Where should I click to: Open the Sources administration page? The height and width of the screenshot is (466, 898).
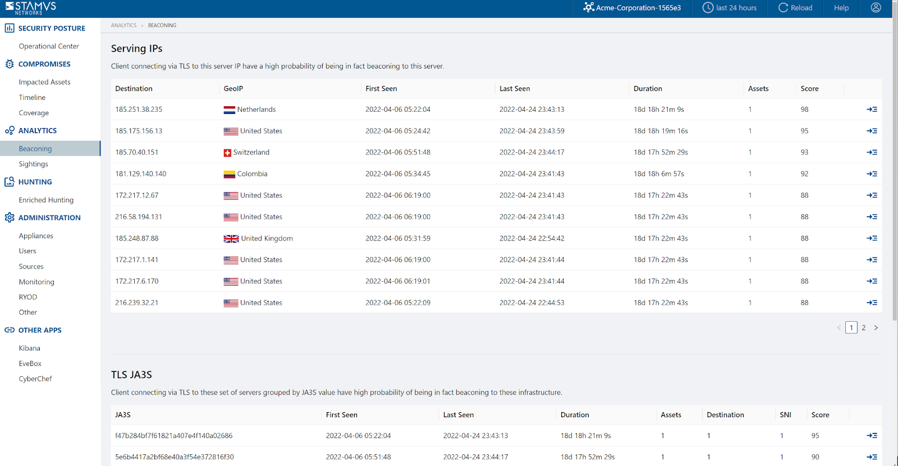pyautogui.click(x=31, y=267)
